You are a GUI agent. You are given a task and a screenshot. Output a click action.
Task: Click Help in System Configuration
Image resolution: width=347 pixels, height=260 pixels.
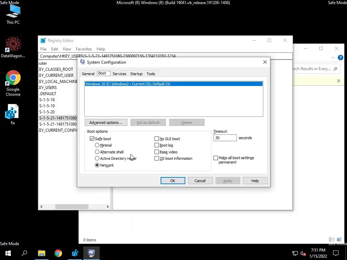point(255,181)
